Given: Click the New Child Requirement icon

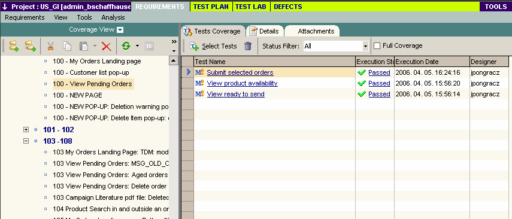Looking at the screenshot, I should (31, 46).
